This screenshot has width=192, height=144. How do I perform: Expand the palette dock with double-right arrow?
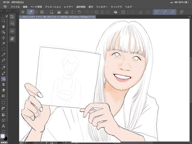[x=18, y=11]
